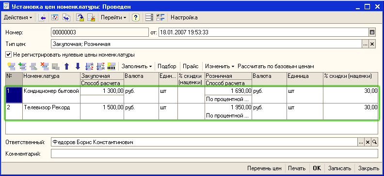Click the add row icon
The width and height of the screenshot is (384, 176).
coord(11,66)
